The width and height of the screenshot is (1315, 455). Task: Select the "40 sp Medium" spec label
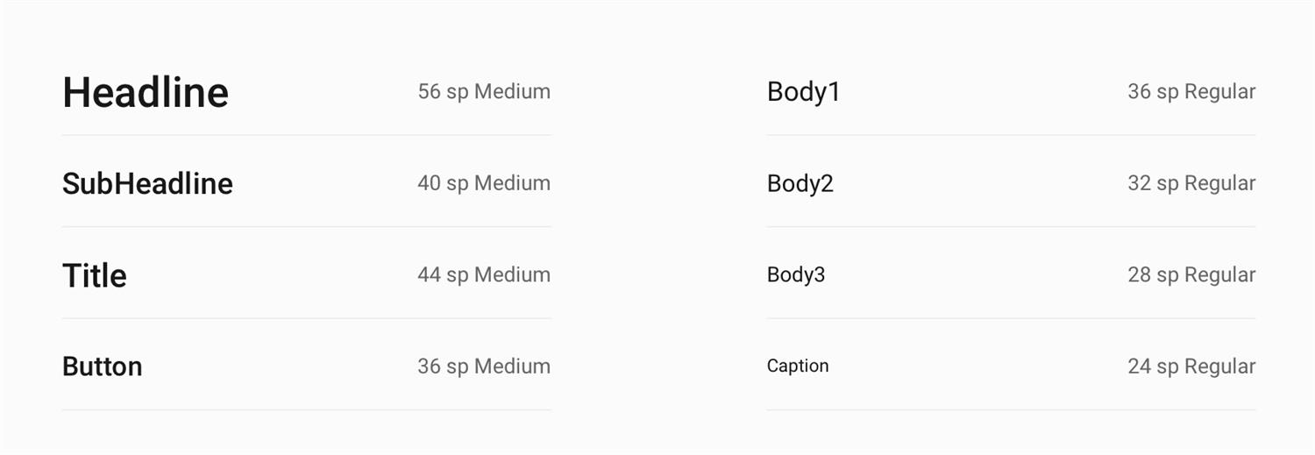point(484,183)
